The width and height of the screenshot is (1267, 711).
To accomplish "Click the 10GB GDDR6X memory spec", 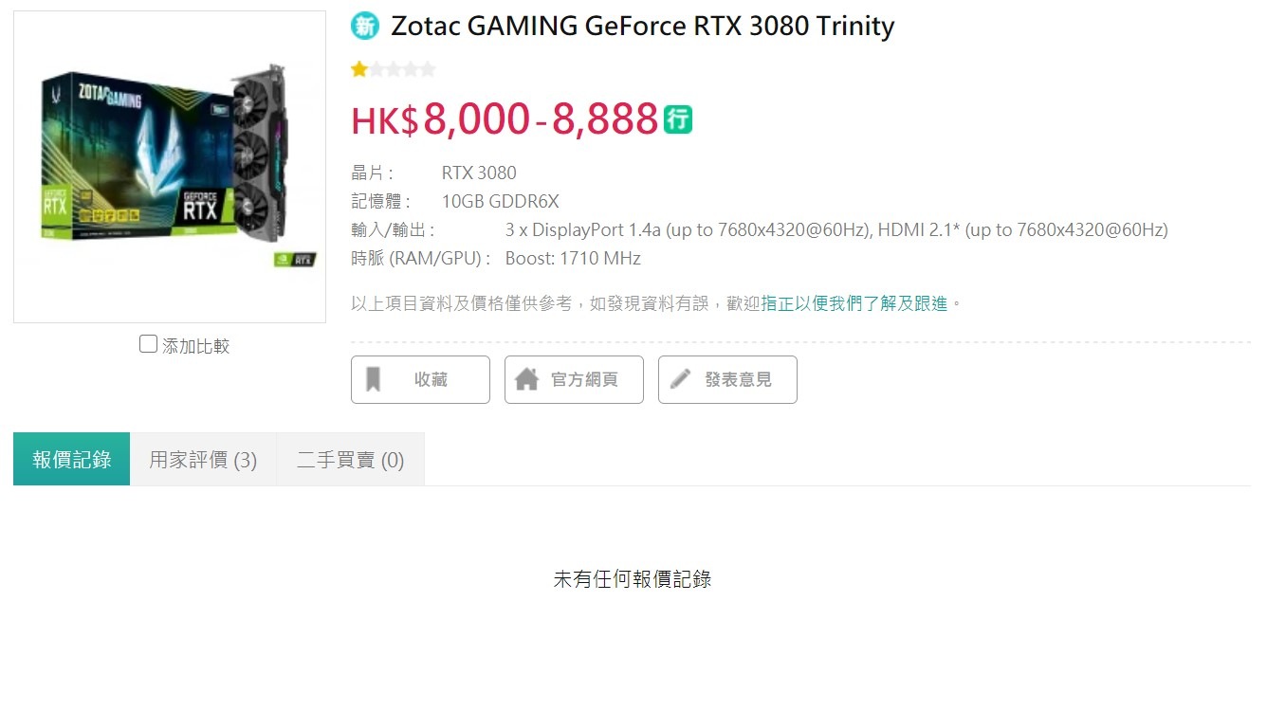I will pyautogui.click(x=501, y=201).
